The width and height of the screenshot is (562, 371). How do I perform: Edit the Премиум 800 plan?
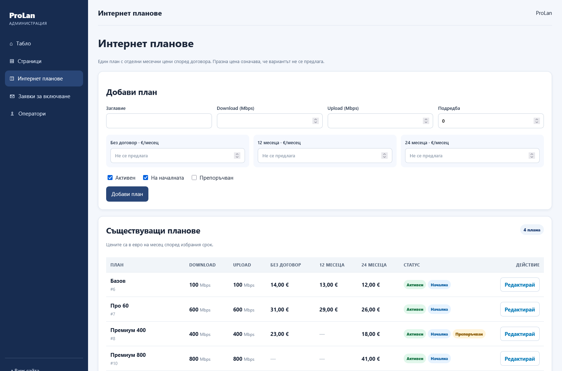pos(520,359)
